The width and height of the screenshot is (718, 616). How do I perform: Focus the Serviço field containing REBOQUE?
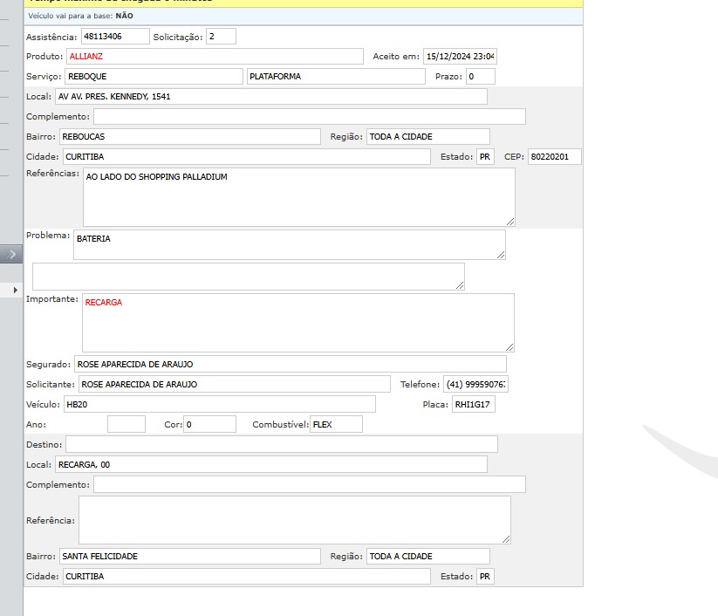click(154, 77)
